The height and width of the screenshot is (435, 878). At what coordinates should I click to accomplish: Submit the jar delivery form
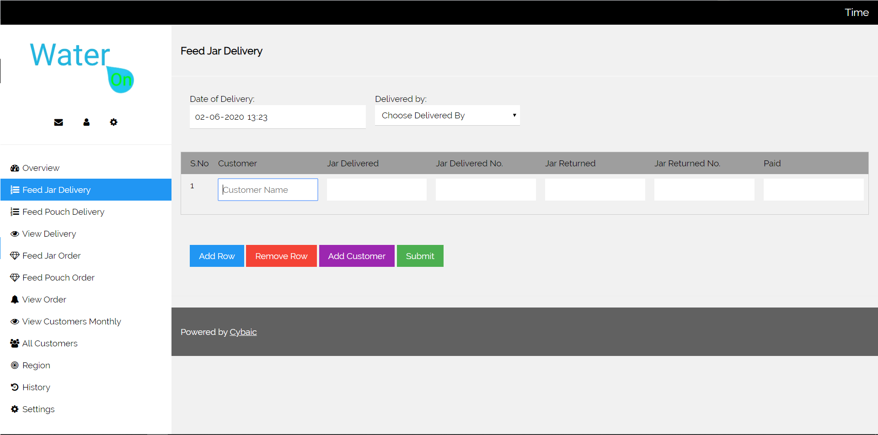click(420, 256)
